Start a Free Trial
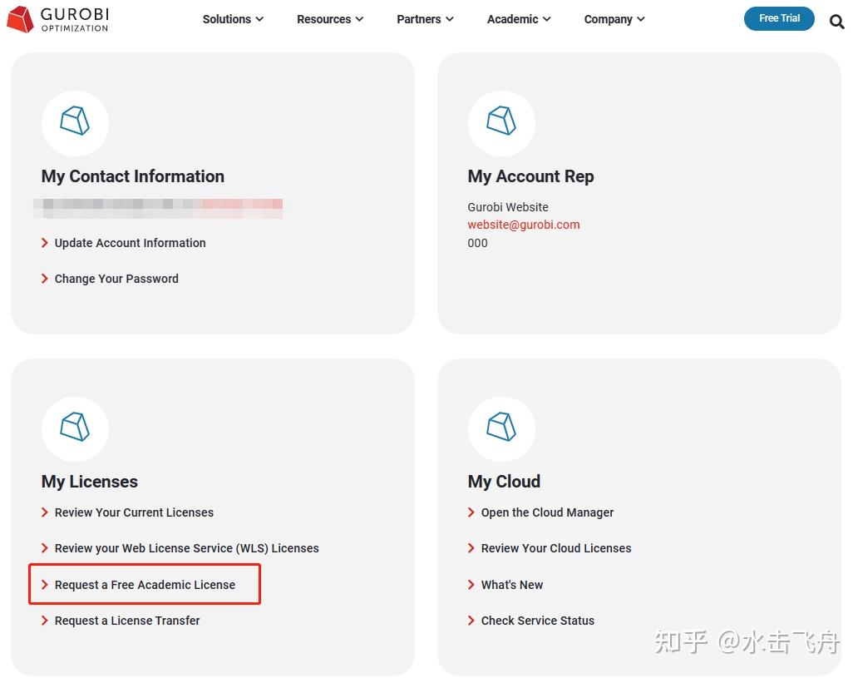Screen dimensions: 863x678 coord(779,19)
